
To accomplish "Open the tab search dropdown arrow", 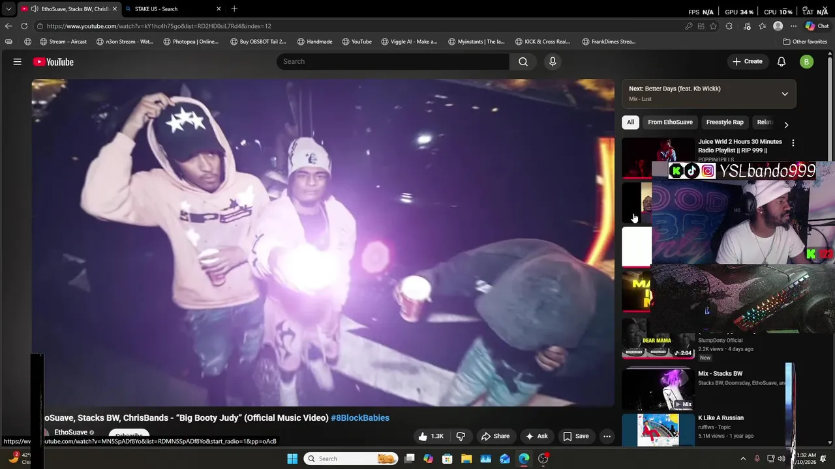I will [x=8, y=9].
